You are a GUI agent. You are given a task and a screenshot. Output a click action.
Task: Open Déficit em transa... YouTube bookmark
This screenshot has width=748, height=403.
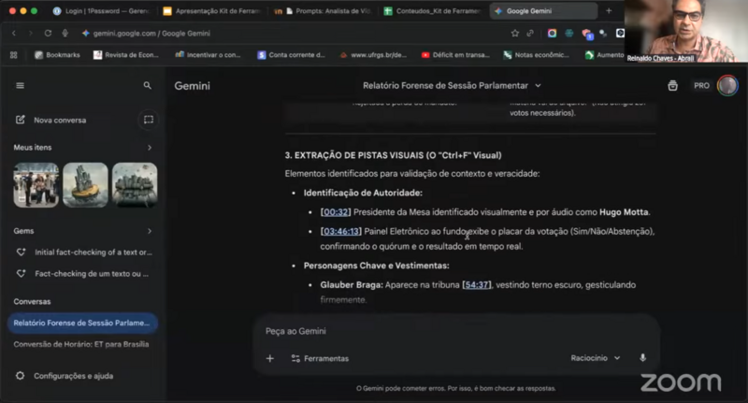(x=455, y=55)
